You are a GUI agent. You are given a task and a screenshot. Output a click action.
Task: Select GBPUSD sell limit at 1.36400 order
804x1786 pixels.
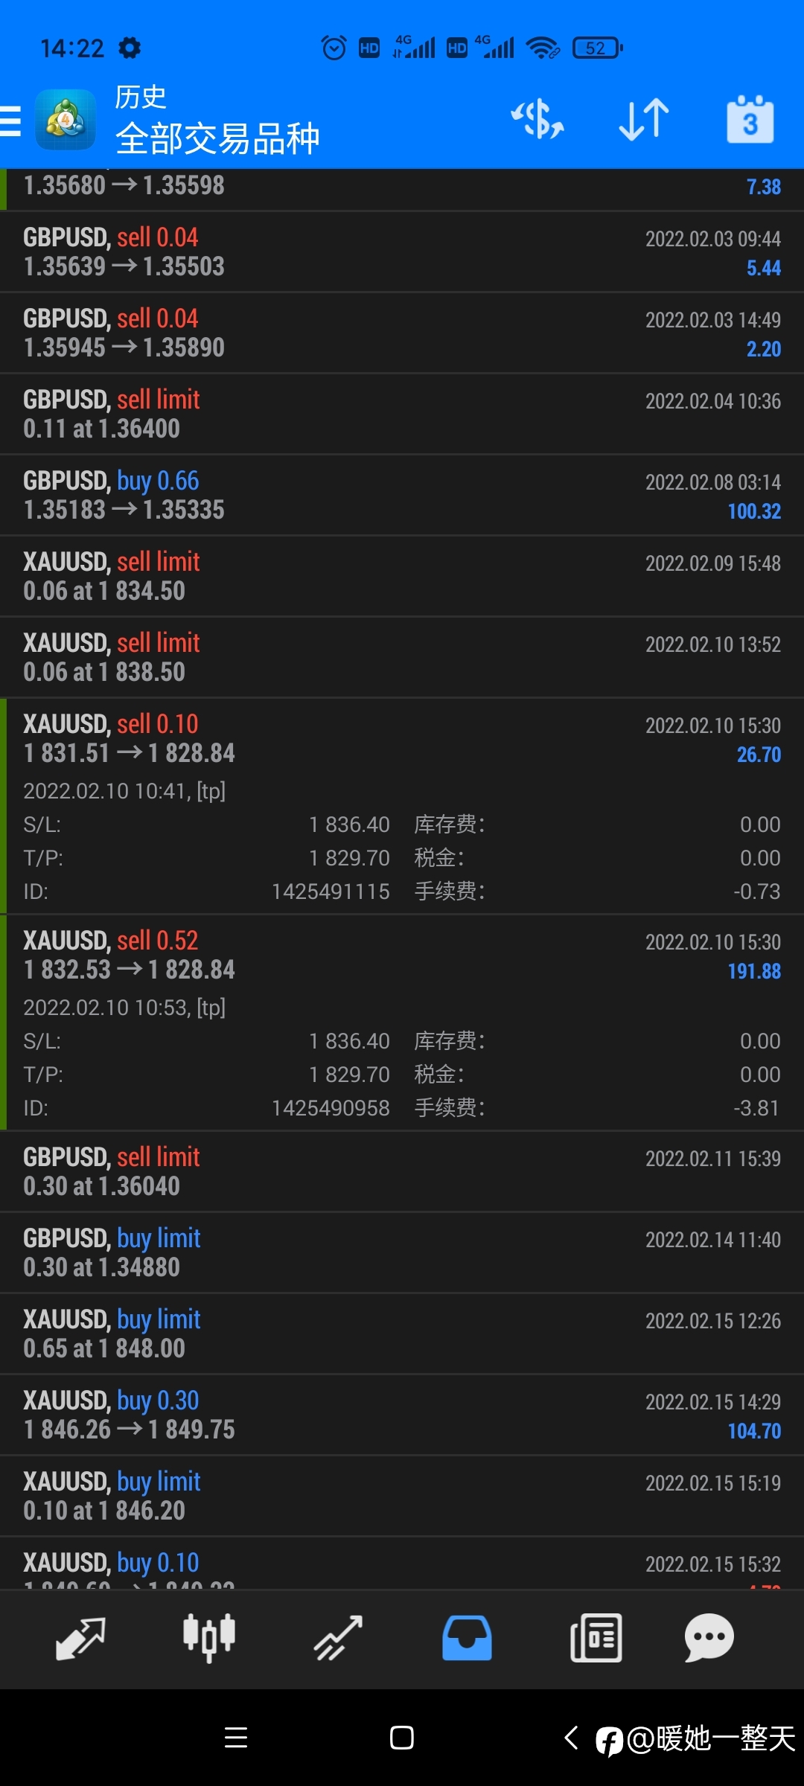click(x=402, y=415)
